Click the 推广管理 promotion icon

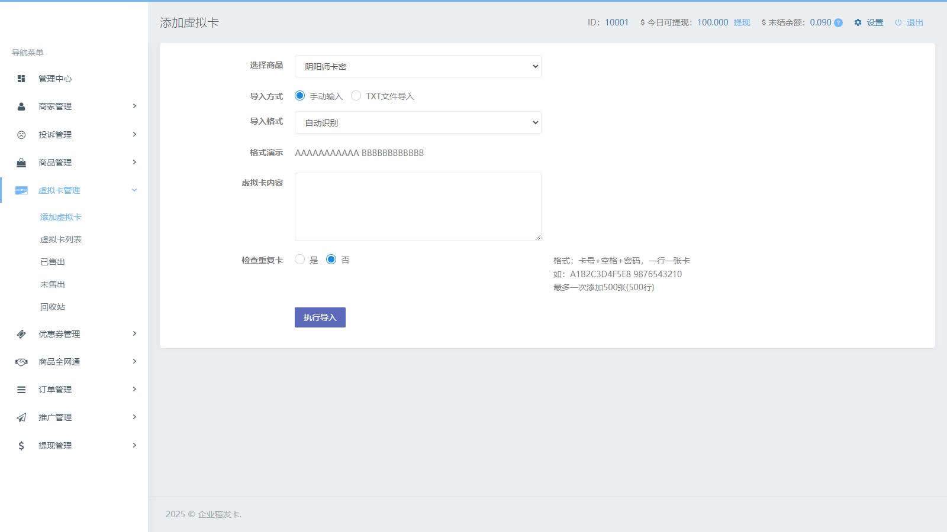tap(21, 417)
